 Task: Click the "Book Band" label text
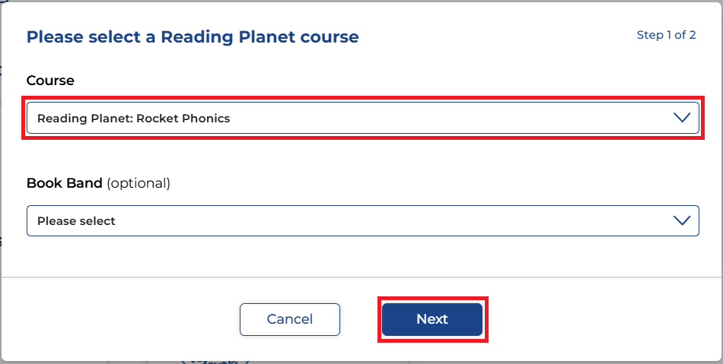tap(64, 183)
